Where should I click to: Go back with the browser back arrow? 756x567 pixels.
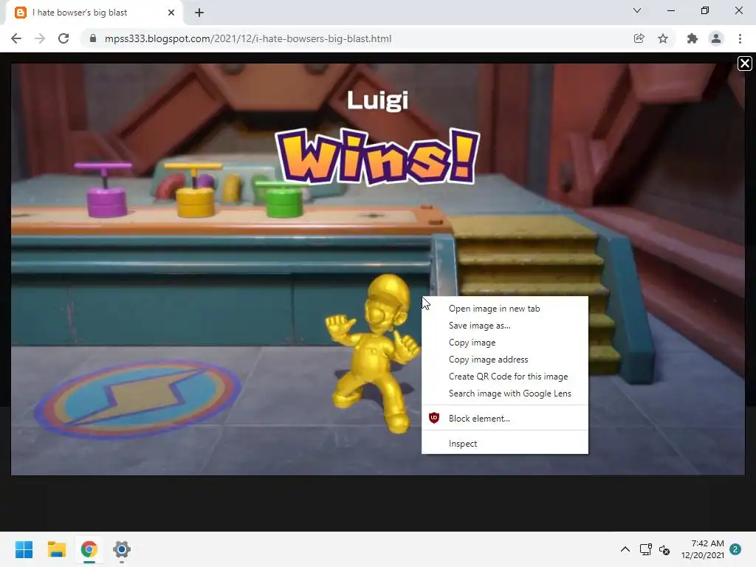(16, 38)
